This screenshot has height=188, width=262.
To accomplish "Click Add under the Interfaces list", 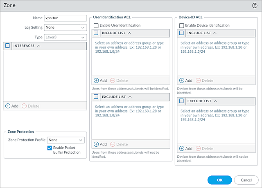I will (x=12, y=106).
